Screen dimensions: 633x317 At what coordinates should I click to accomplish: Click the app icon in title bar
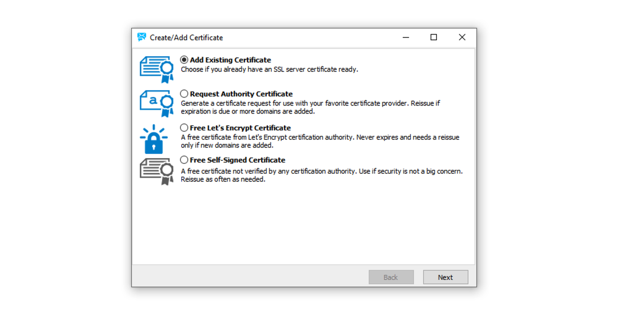(x=142, y=37)
